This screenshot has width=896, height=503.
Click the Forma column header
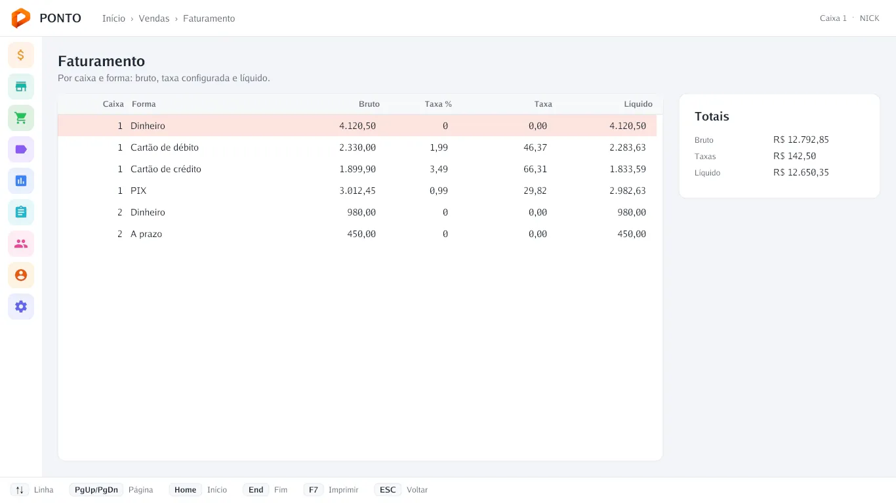click(x=144, y=104)
